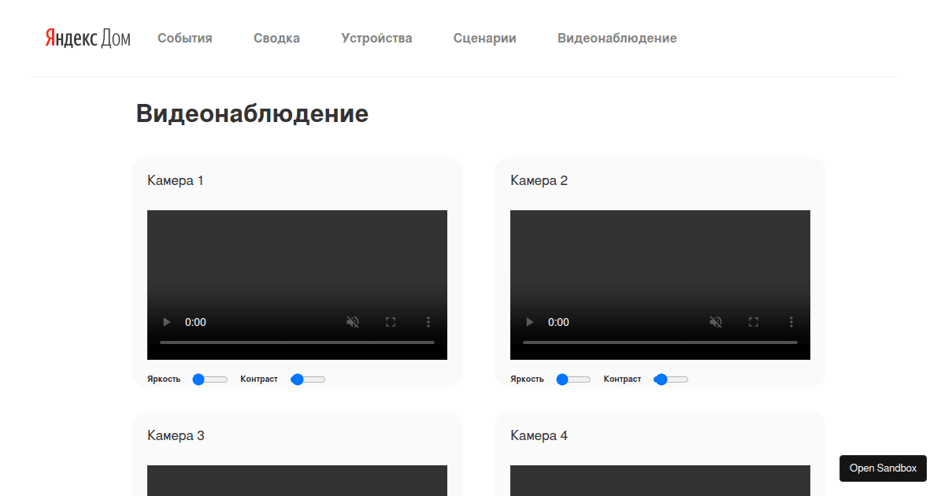Screen dimensions: 945x496
Task: Adjust the Яркость slider for Камера 1
Action: pos(210,379)
